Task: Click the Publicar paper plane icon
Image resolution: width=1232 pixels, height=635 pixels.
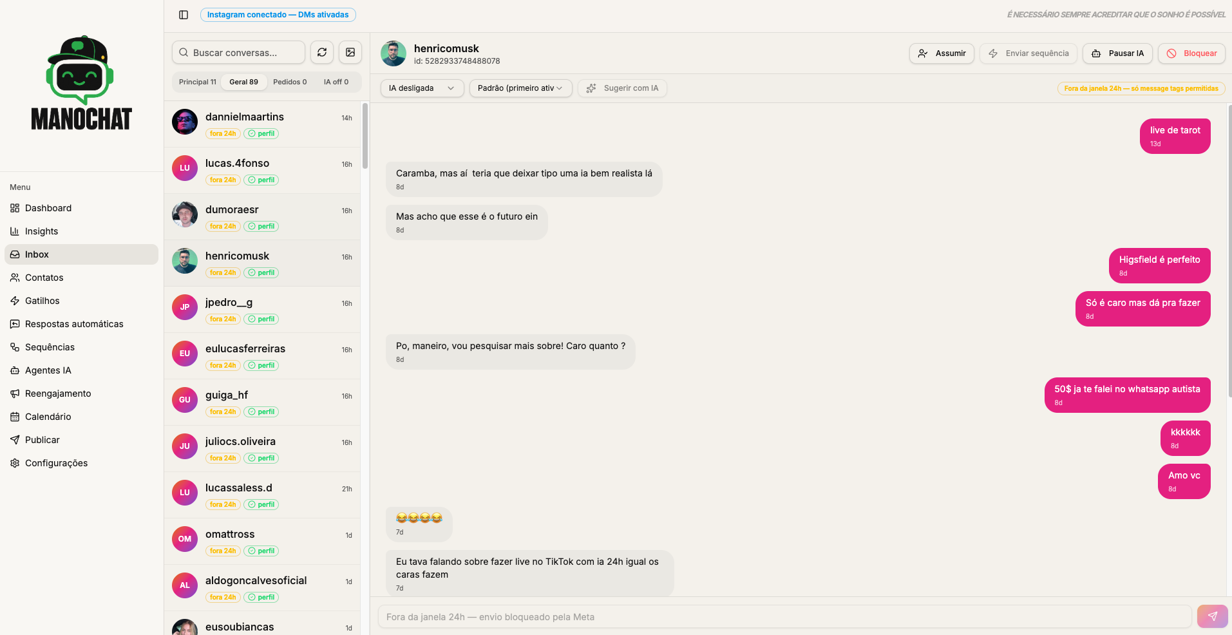Action: point(15,440)
